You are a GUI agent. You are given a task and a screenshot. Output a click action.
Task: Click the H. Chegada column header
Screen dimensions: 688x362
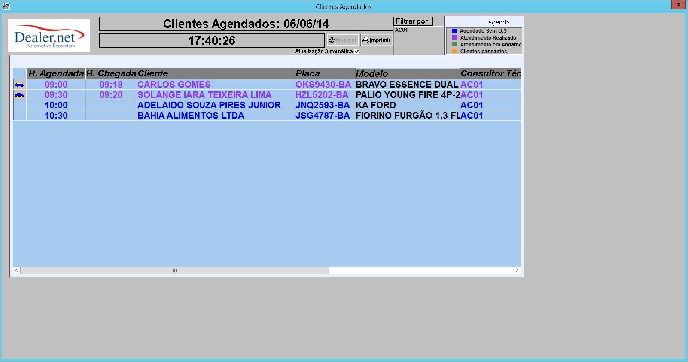(111, 73)
